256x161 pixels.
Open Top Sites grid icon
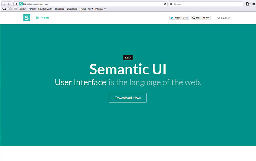[x=16, y=9]
